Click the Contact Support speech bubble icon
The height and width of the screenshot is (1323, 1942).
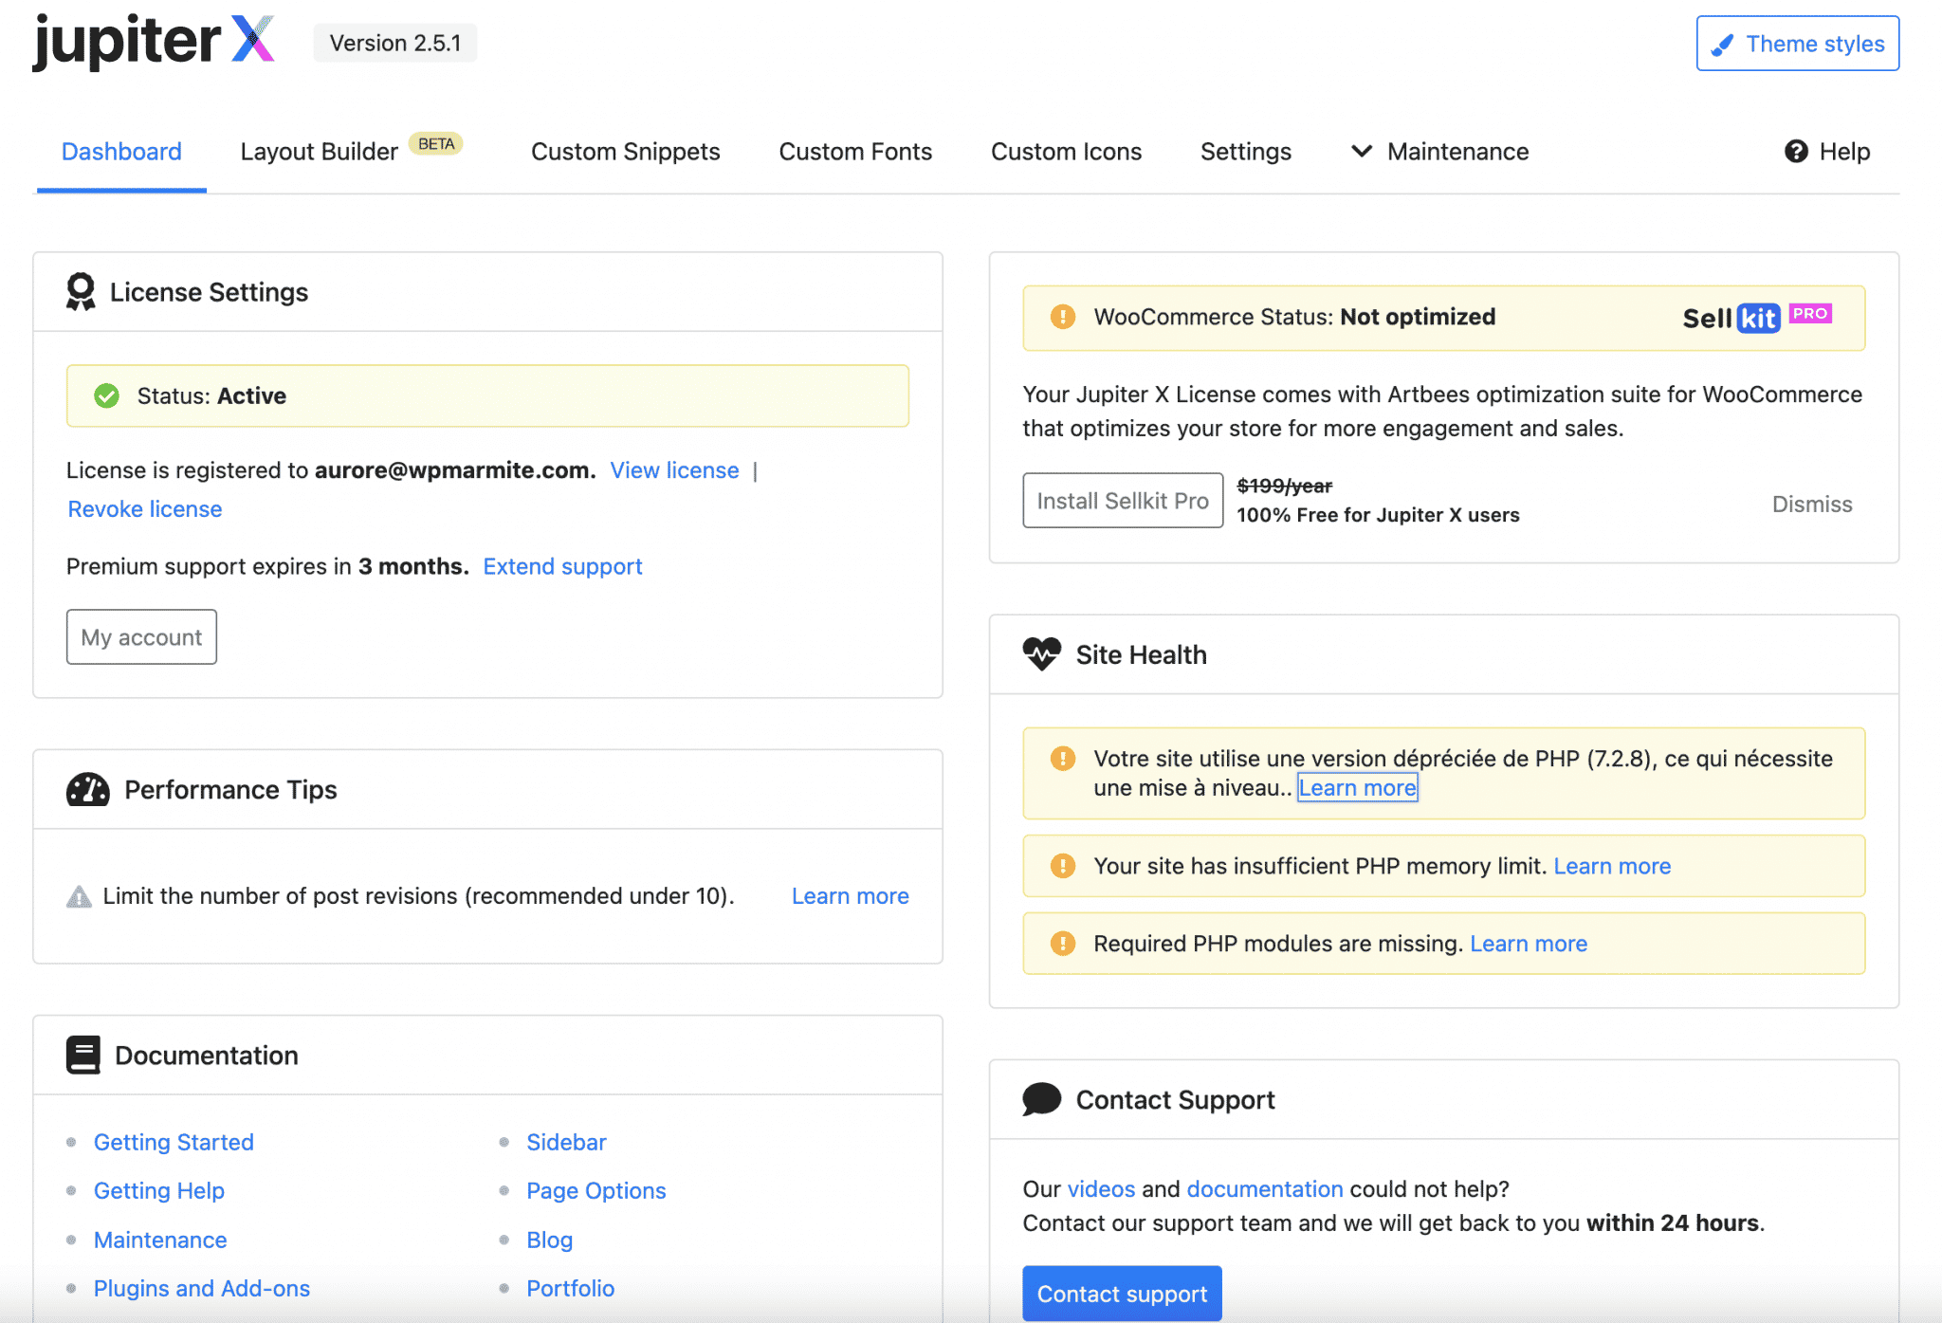coord(1041,1099)
